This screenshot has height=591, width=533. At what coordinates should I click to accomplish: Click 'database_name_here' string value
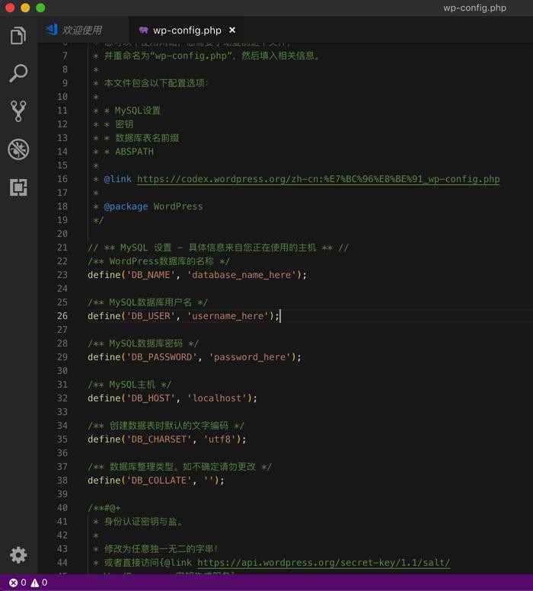(241, 275)
